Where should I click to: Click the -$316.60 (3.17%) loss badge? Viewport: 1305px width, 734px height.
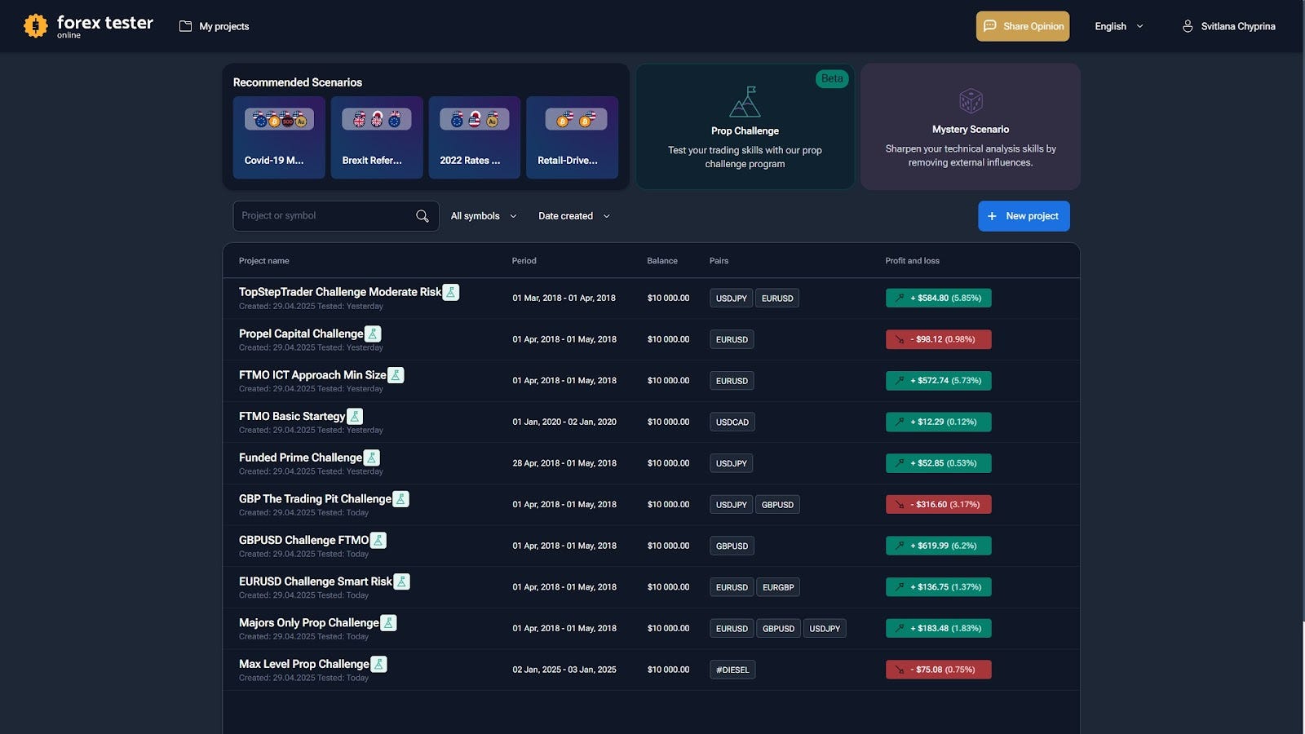point(938,505)
